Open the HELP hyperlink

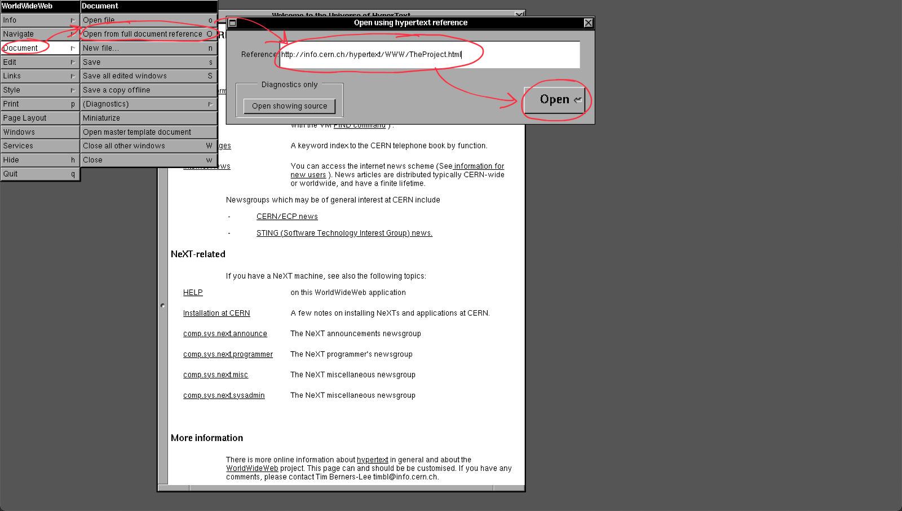[193, 293]
